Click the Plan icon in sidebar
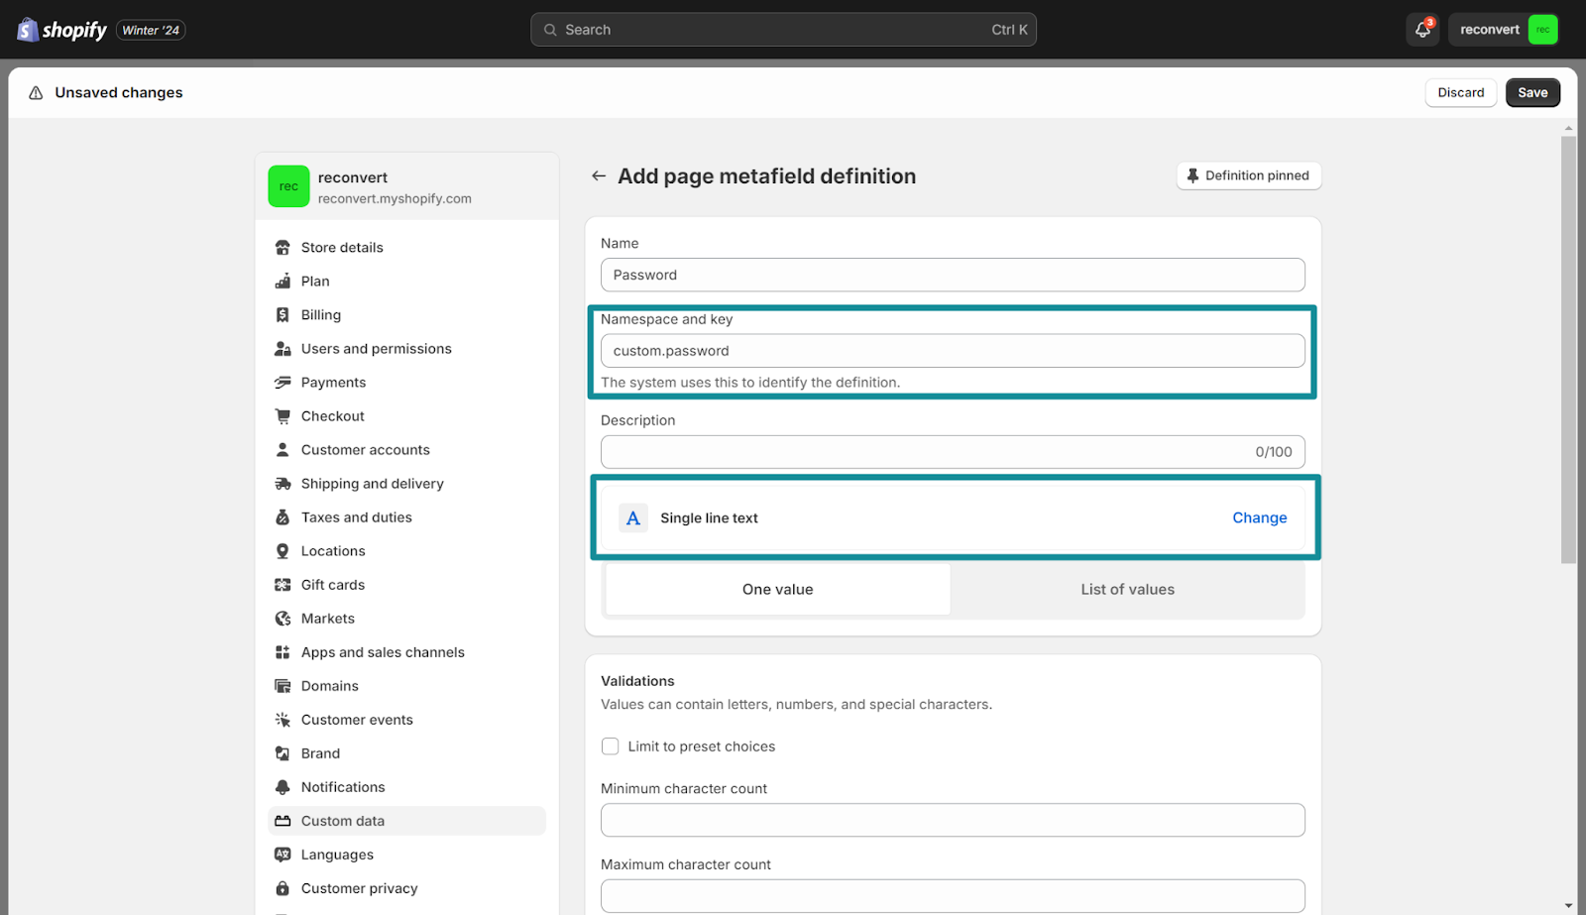The height and width of the screenshot is (915, 1586). (x=283, y=282)
